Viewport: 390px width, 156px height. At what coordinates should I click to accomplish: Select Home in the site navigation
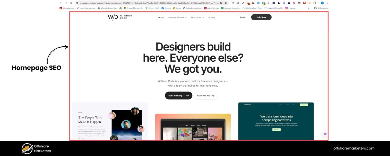tap(161, 17)
